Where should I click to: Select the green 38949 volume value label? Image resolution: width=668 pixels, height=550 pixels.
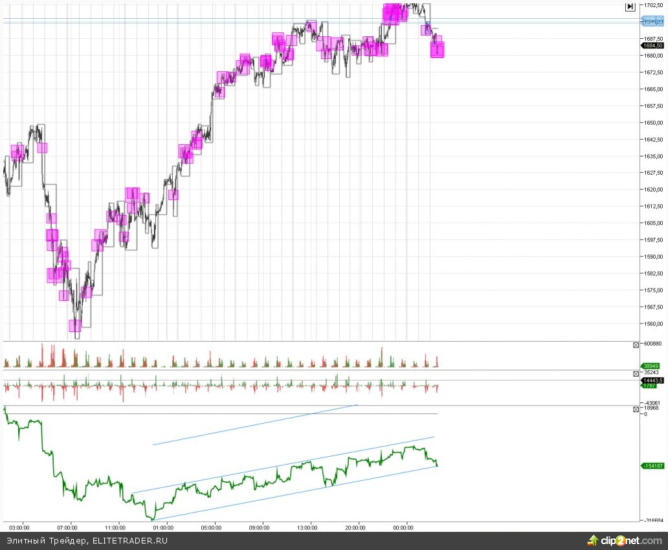(x=651, y=366)
